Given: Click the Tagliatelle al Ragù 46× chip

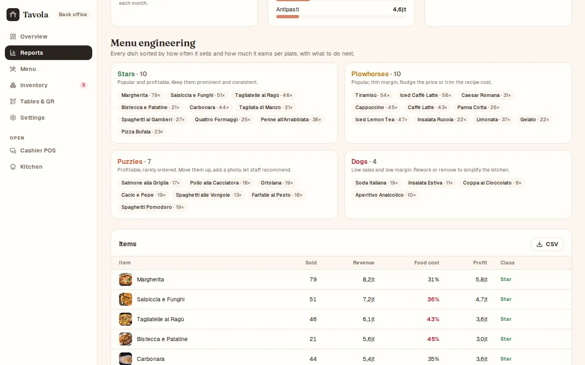Looking at the screenshot, I should (264, 95).
